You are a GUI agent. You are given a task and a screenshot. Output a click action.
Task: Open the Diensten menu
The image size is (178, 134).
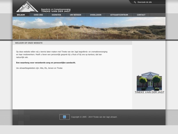(x=56, y=15)
